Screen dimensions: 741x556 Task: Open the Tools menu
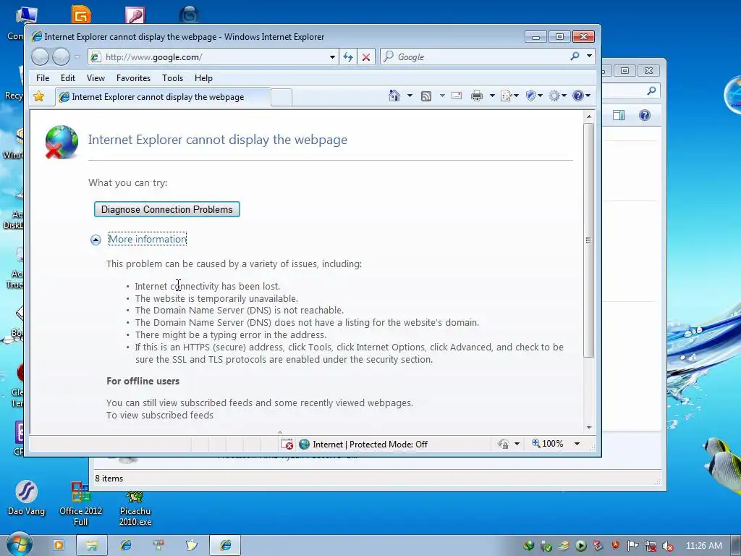tap(172, 78)
